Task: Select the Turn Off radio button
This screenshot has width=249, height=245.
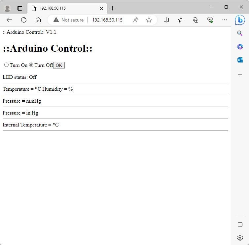Action: 31,65
